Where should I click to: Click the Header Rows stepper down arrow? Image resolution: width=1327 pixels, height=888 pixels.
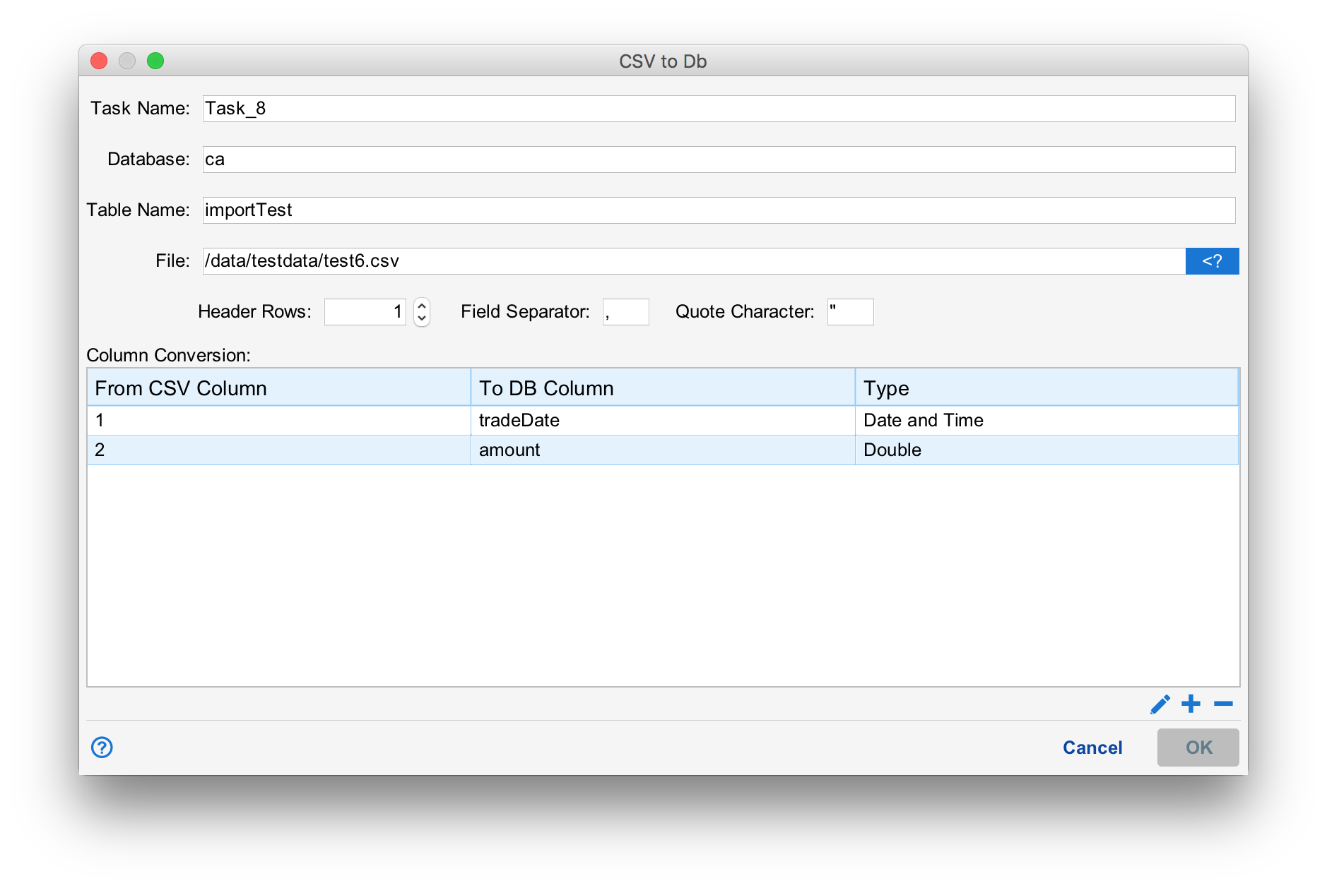point(421,318)
